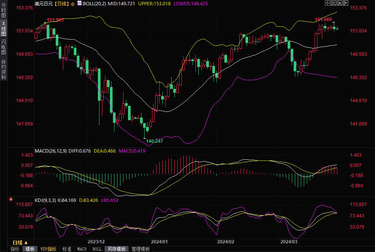Click the circled plus icon beside 日线 title

73,3
